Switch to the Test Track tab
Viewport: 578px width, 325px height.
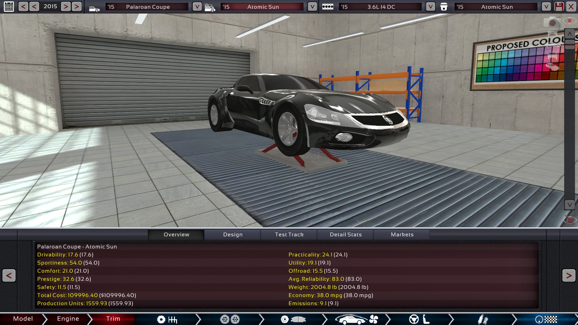289,235
